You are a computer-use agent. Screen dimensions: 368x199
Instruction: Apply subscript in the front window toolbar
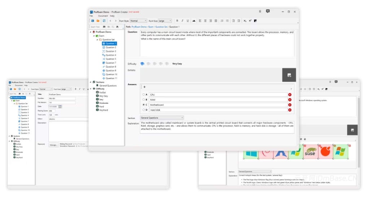(245, 21)
